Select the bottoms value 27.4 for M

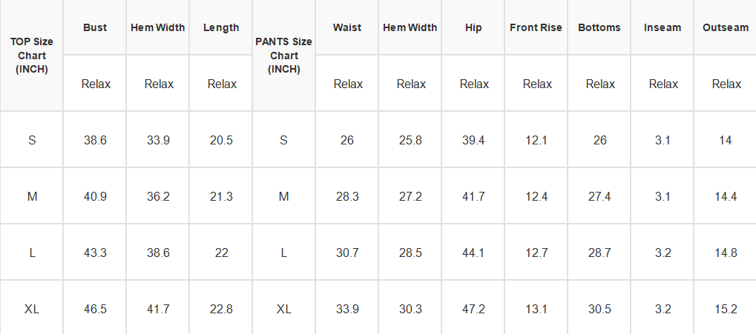599,196
